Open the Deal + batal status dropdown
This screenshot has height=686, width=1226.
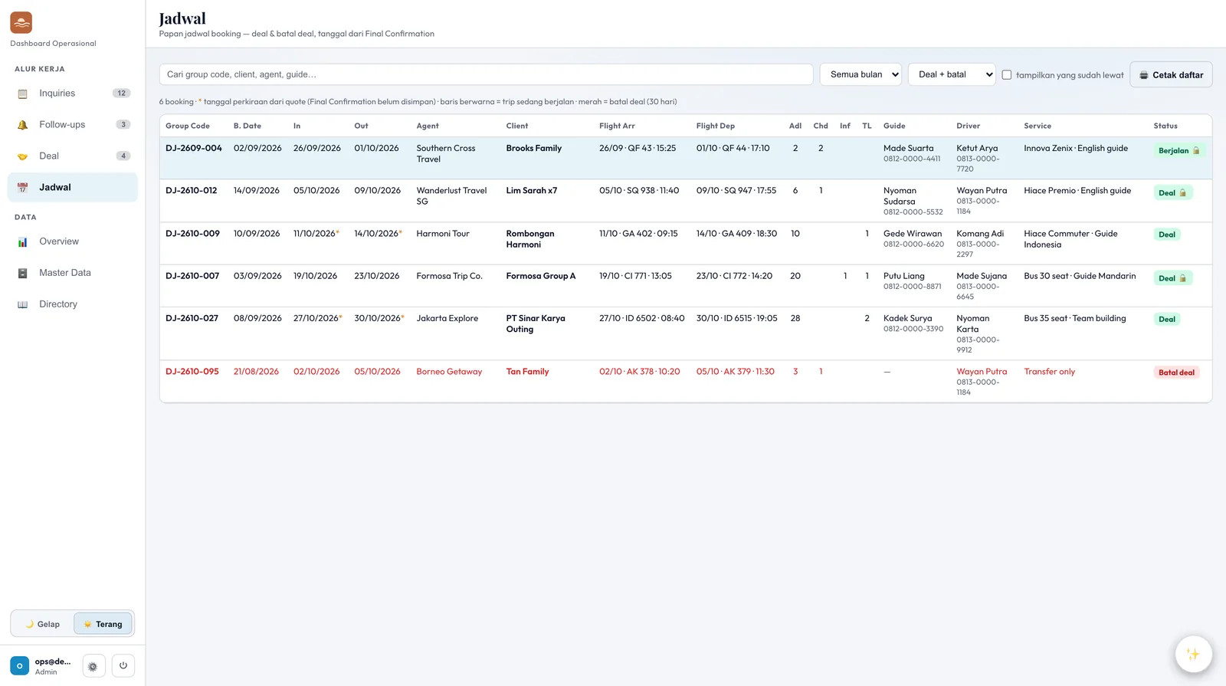[952, 74]
